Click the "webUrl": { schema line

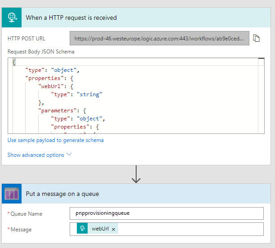tap(56, 86)
